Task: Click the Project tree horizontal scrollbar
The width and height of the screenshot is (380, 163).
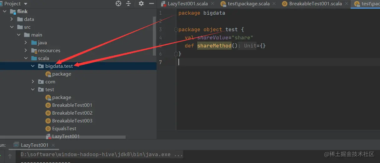Action: [62, 137]
